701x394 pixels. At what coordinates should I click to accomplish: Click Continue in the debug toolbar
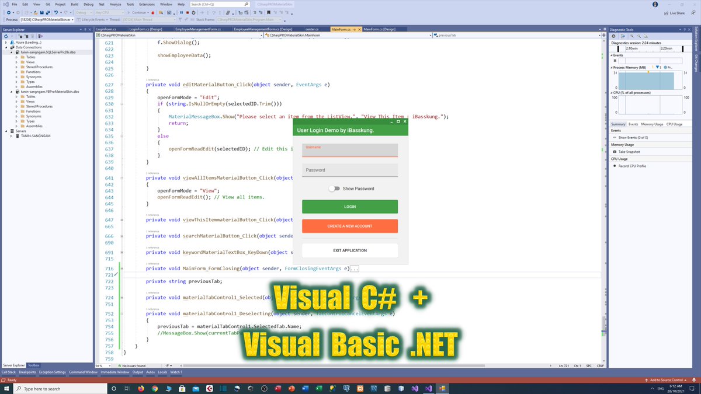pyautogui.click(x=140, y=12)
